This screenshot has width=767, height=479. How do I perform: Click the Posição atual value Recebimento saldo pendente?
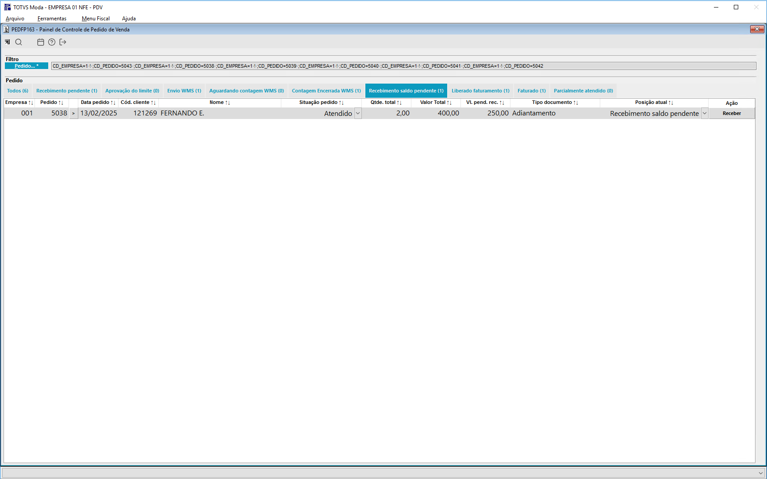654,114
